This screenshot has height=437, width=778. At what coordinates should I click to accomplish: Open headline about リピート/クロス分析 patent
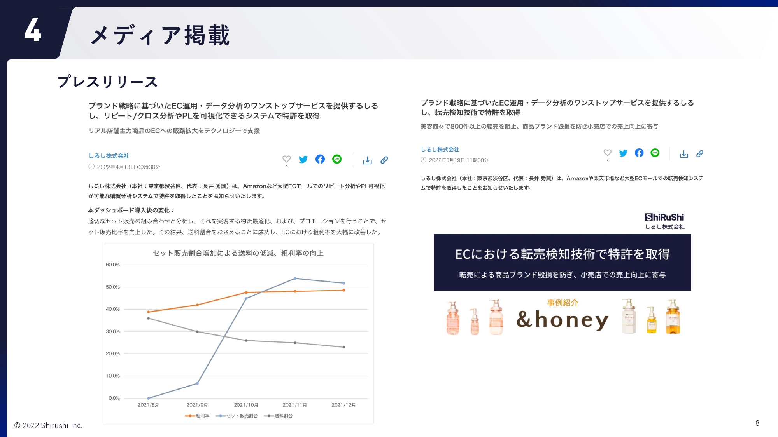click(x=233, y=111)
